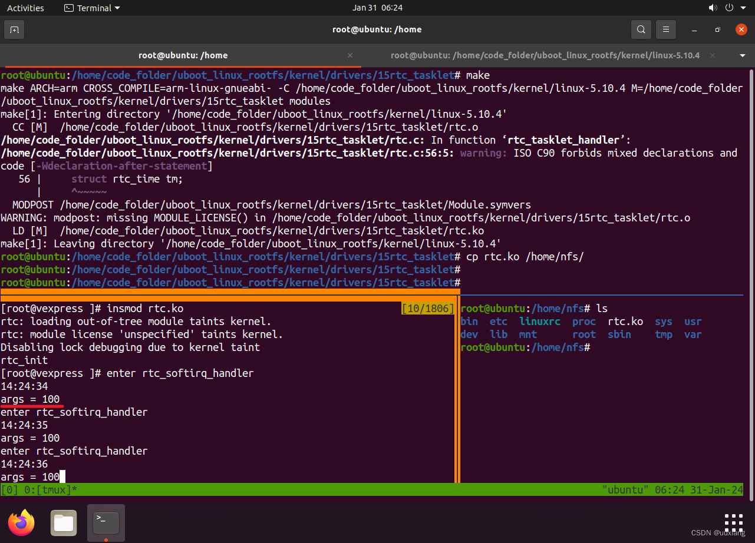Open the power icon in top bar
The image size is (755, 543).
tap(729, 8)
